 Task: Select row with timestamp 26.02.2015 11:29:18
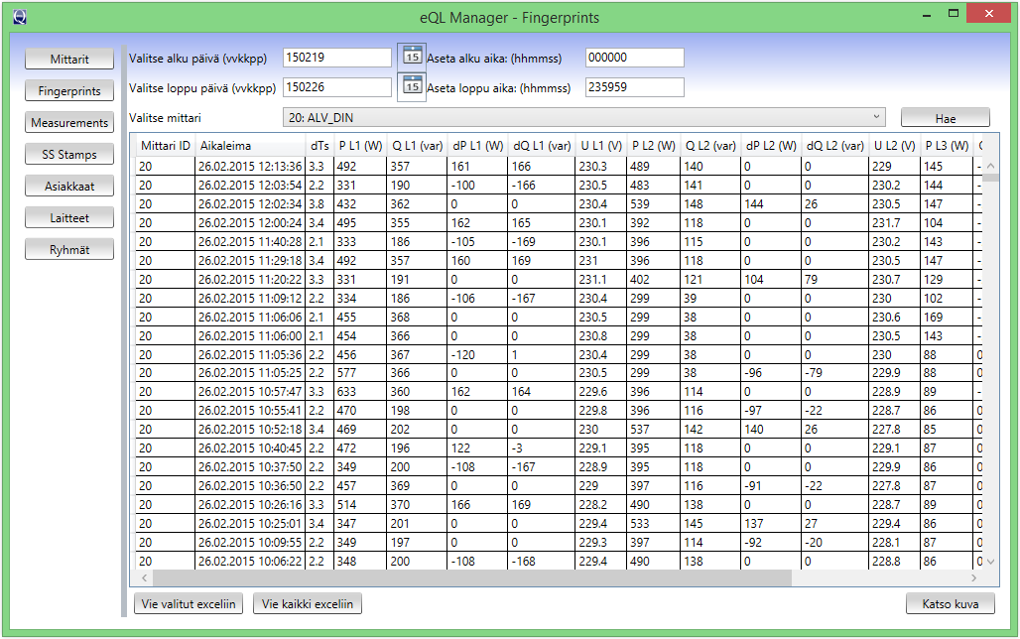559,261
